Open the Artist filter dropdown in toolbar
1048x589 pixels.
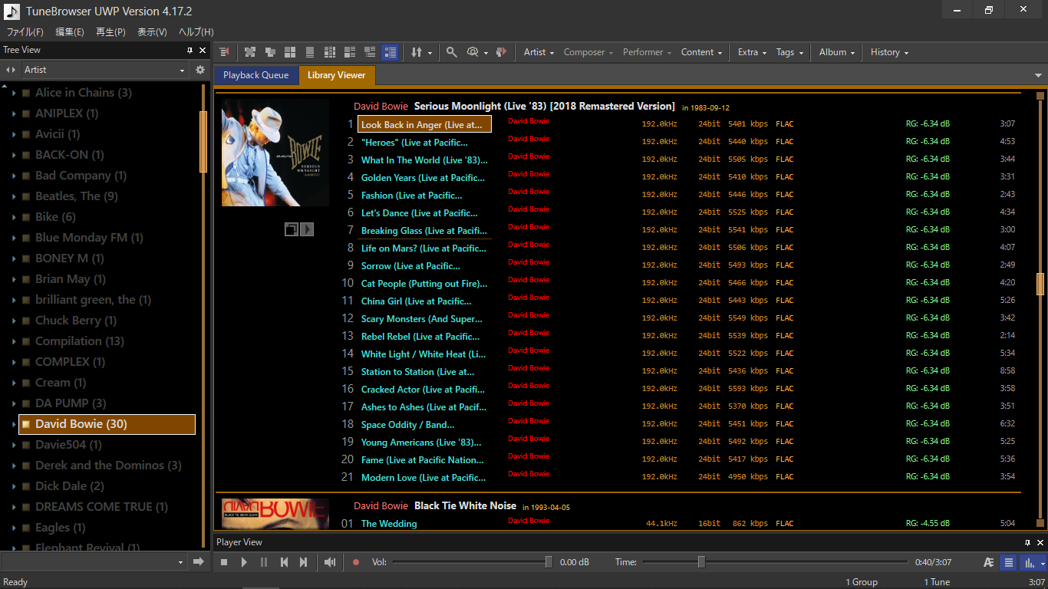[x=539, y=52]
